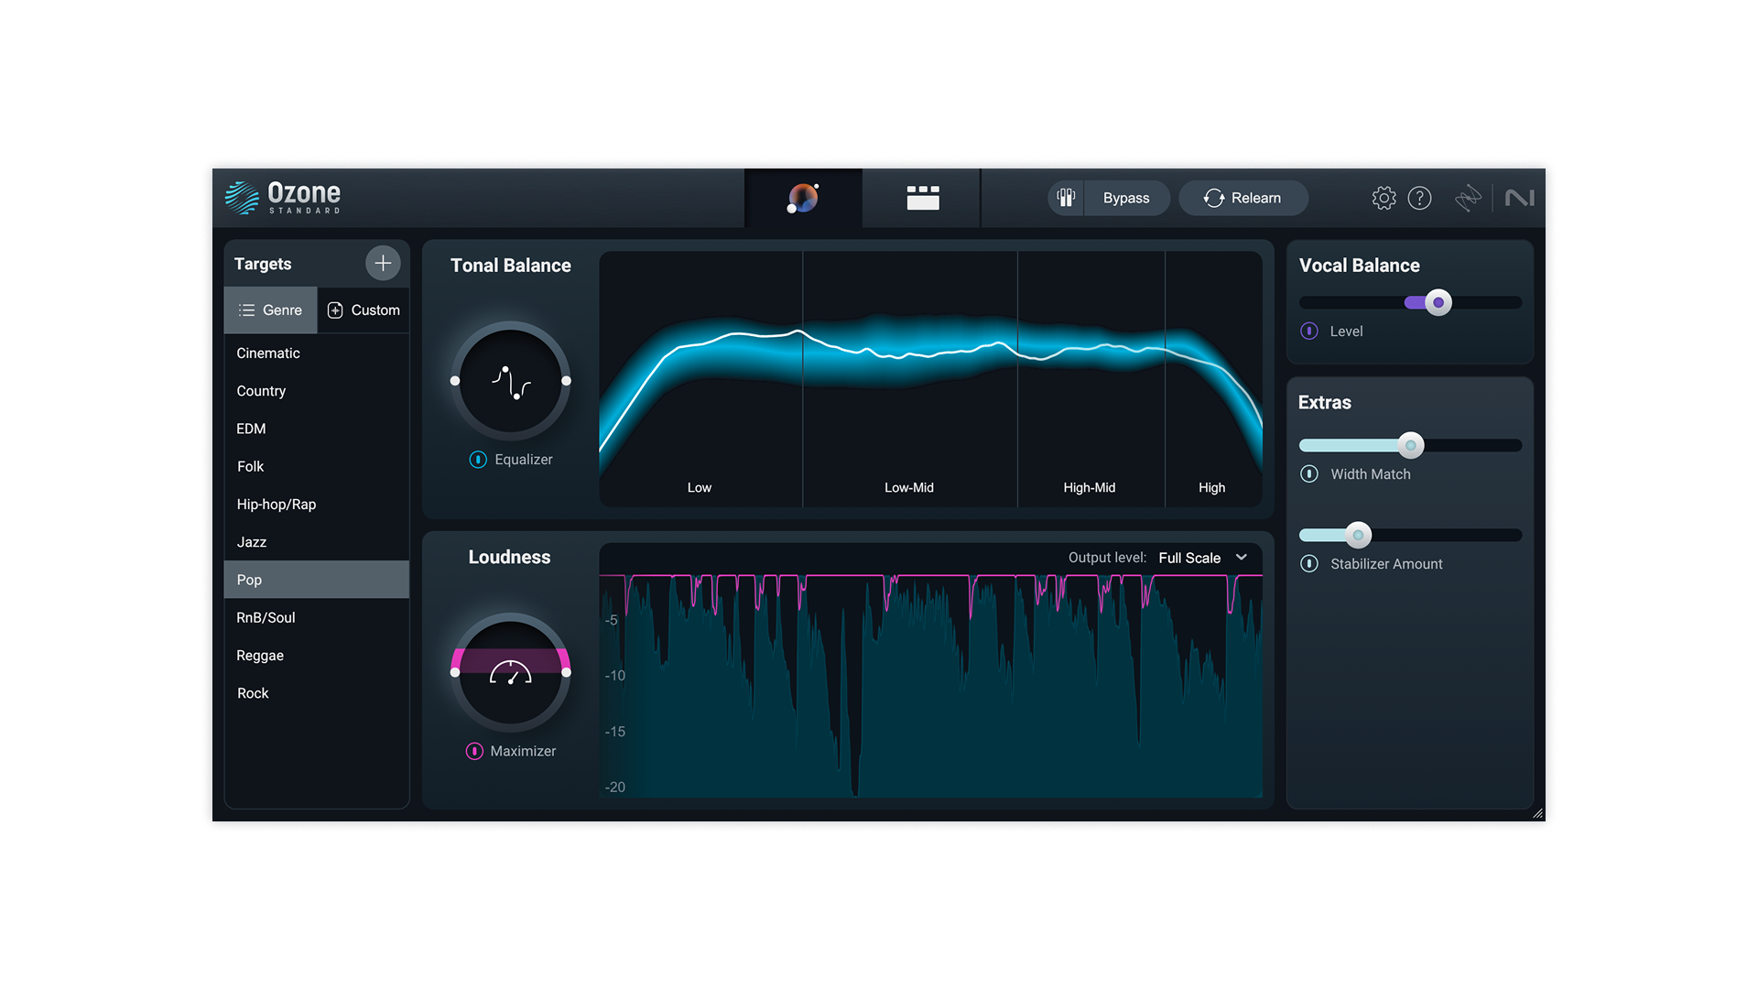Select the Country genre target
Viewport: 1758px width, 989px height.
tap(316, 391)
